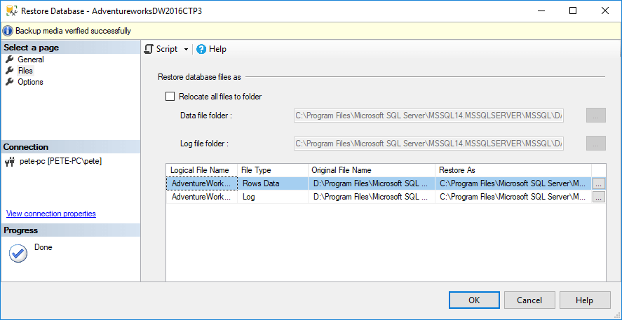Browse Restore As location for Log row
This screenshot has width=622, height=320.
(x=599, y=197)
